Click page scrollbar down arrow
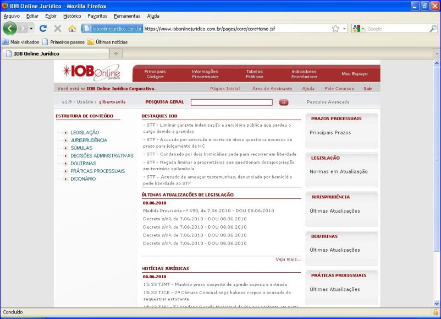The width and height of the screenshot is (441, 319). tap(437, 304)
